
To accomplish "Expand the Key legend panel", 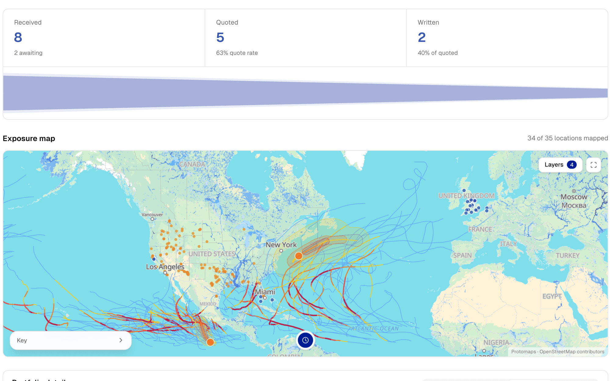I will point(71,340).
